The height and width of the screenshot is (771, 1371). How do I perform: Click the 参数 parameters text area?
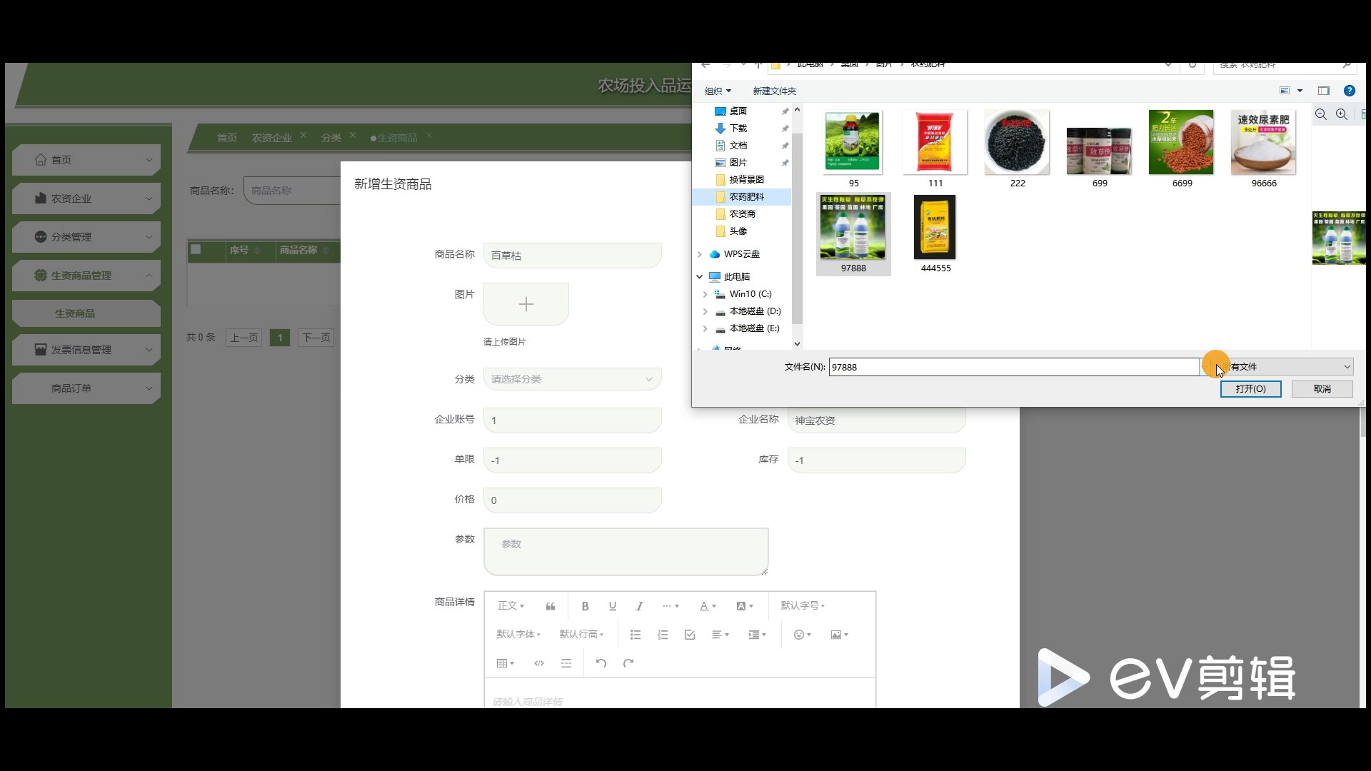626,552
